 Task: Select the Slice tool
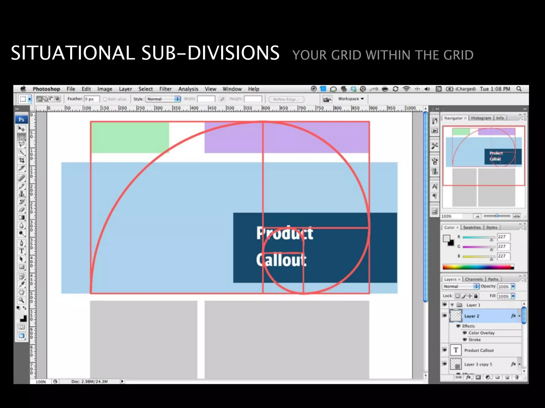(22, 168)
